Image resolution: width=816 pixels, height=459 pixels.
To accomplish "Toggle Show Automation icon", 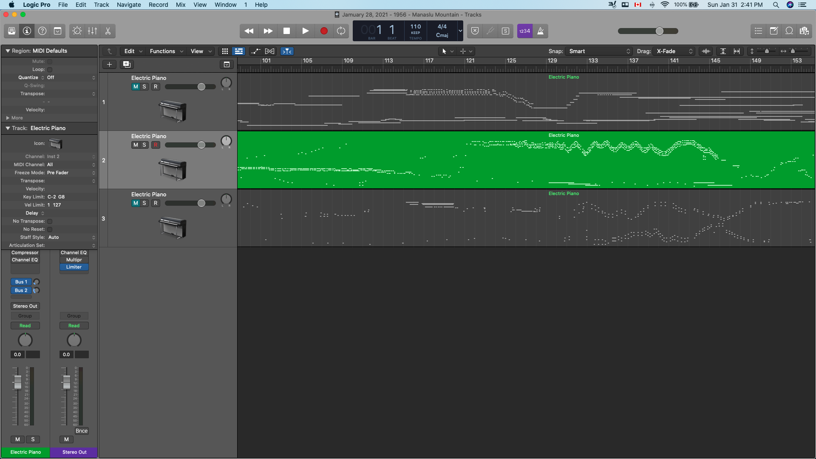I will click(255, 51).
